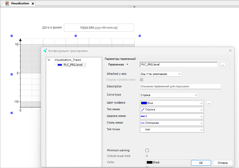The image size is (239, 168).
Task: Open variable browse button next to PLC_PRG.level
Action: pyautogui.click(x=223, y=65)
